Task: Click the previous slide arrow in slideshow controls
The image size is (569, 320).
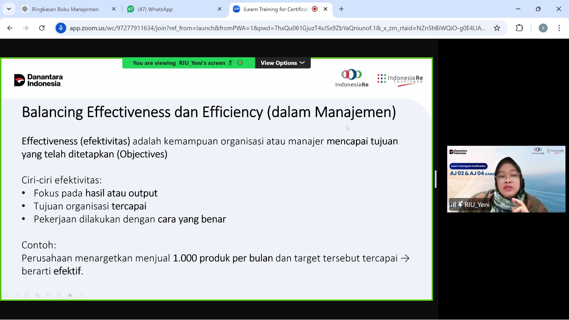Action: coord(5,295)
